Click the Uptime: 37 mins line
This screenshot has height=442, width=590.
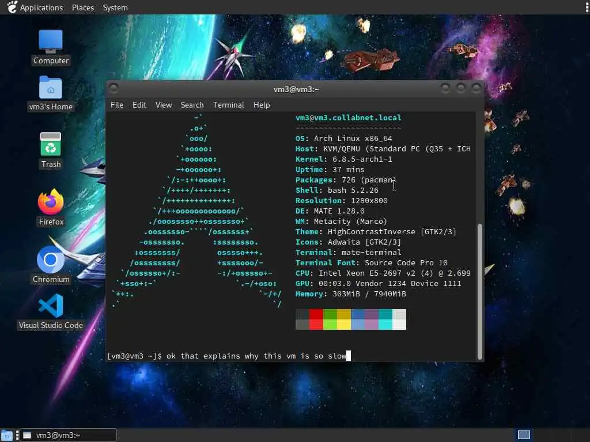click(330, 170)
